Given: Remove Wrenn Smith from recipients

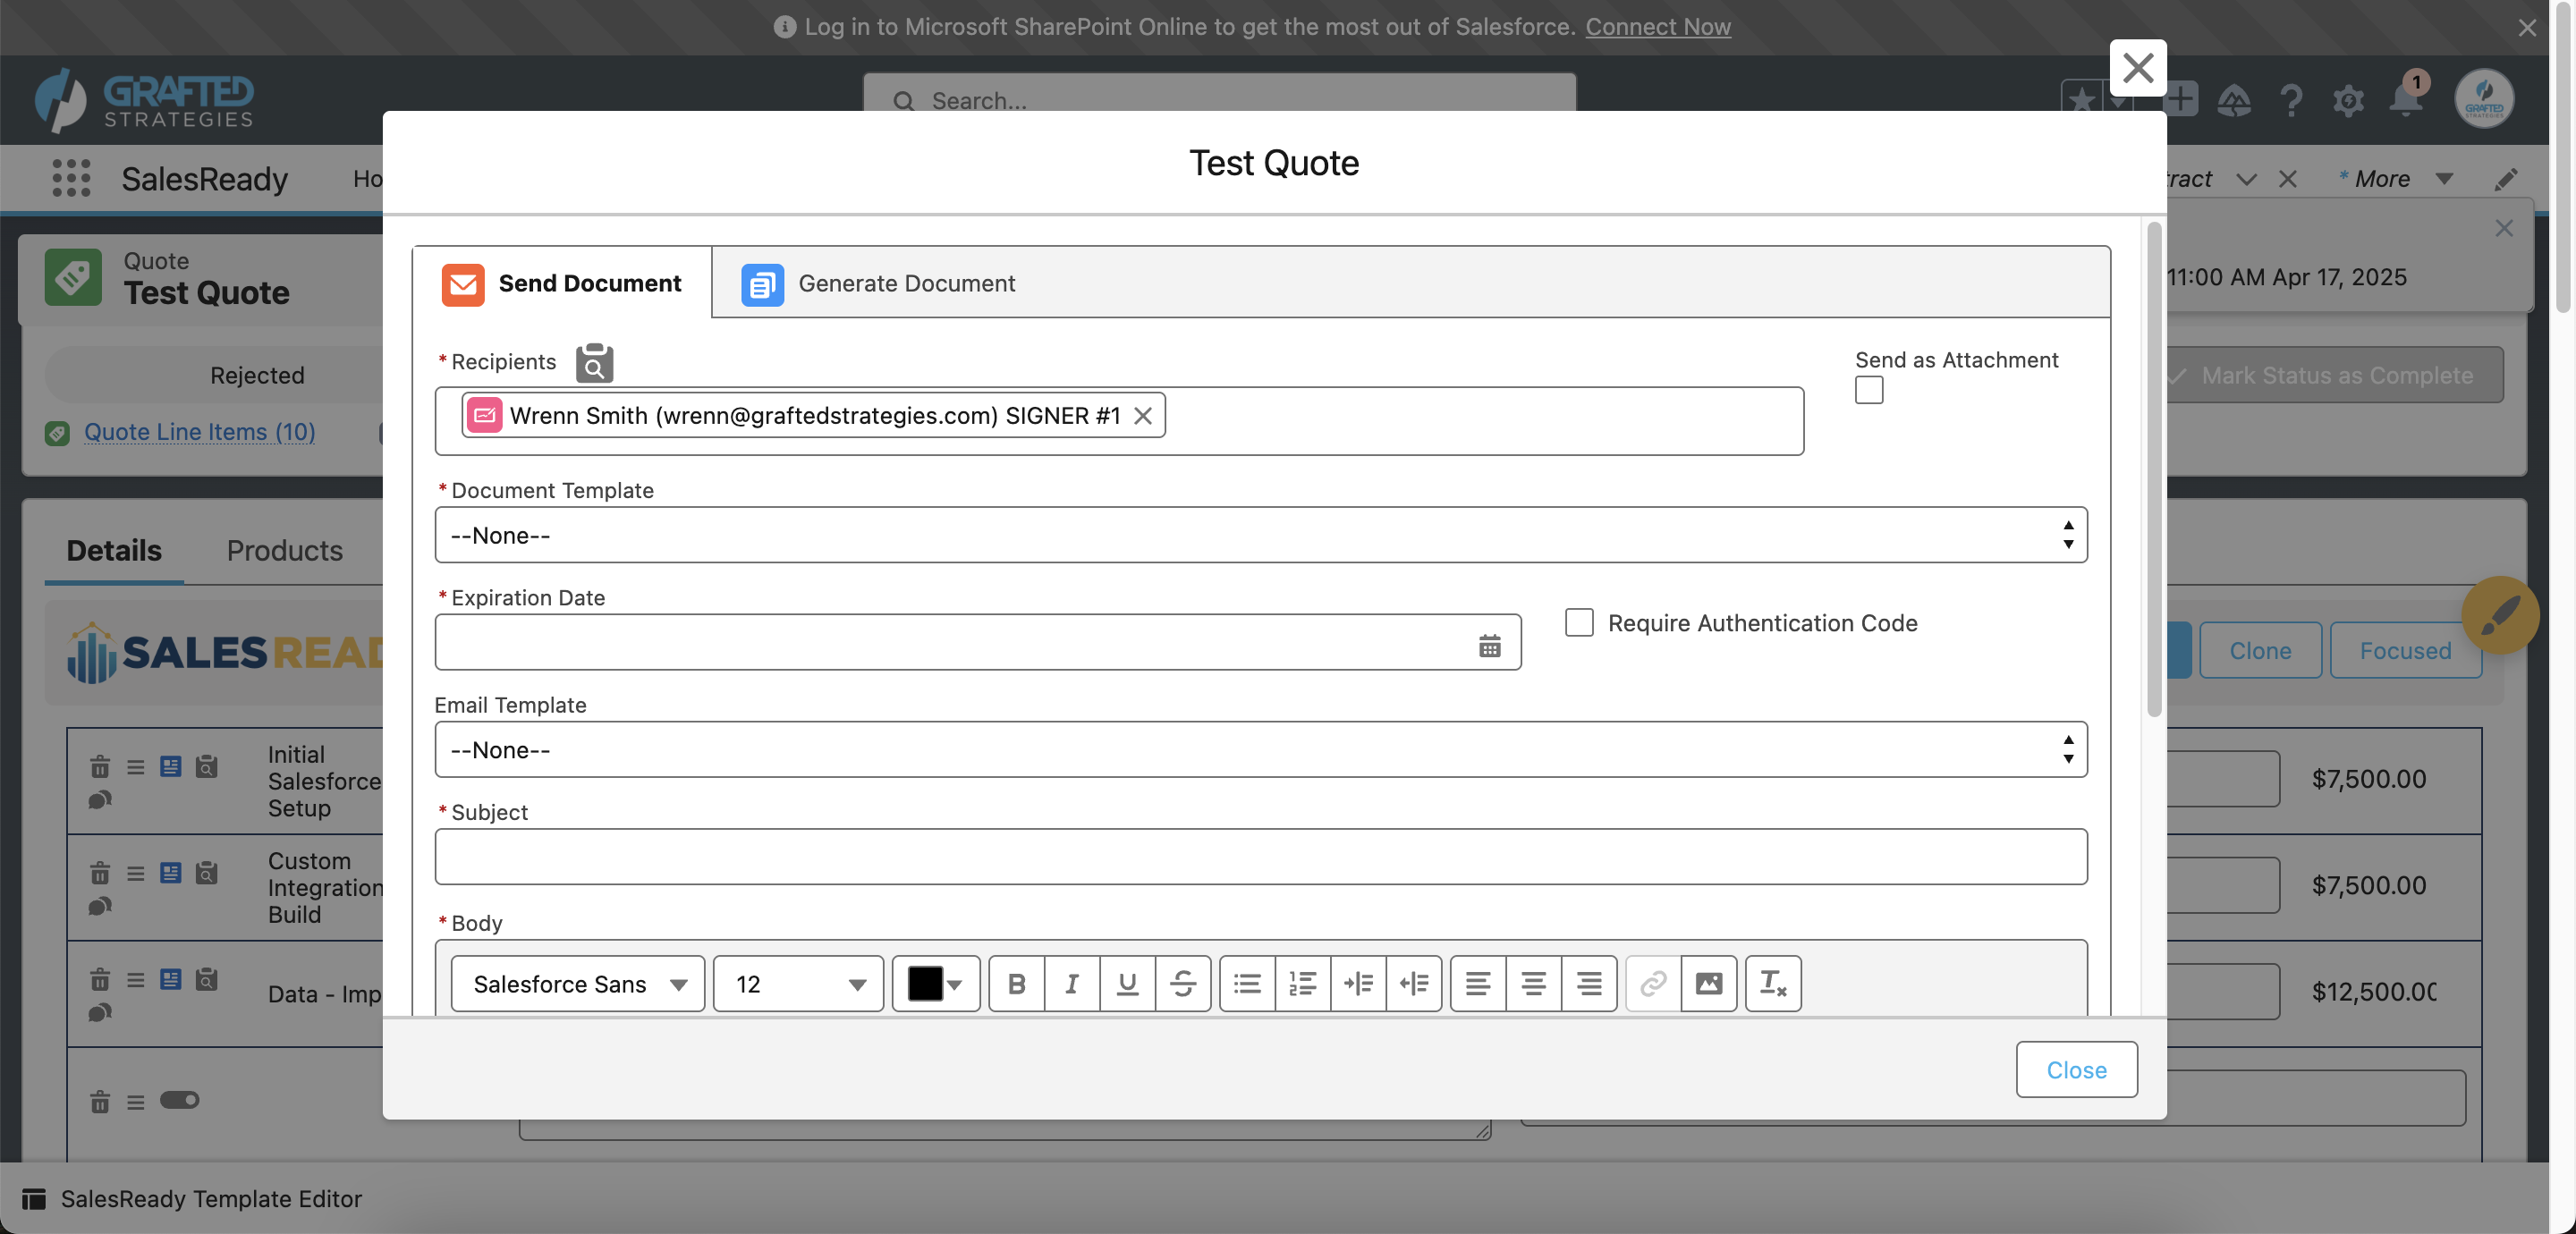Looking at the screenshot, I should click(x=1142, y=416).
